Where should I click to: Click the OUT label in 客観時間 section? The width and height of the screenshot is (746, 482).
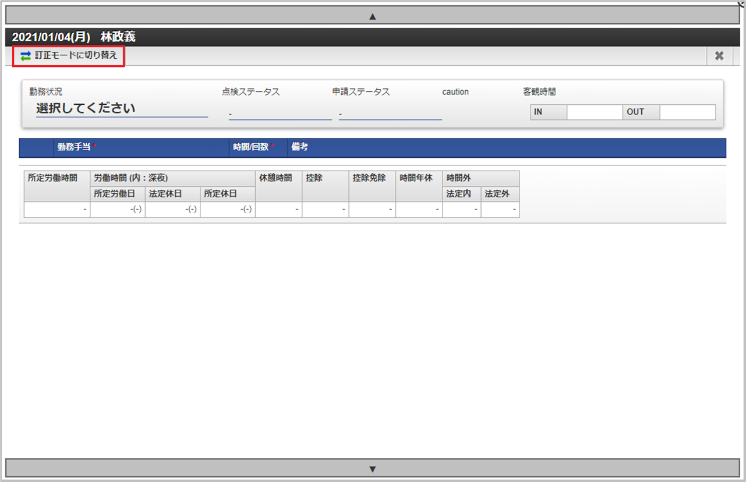pos(639,112)
